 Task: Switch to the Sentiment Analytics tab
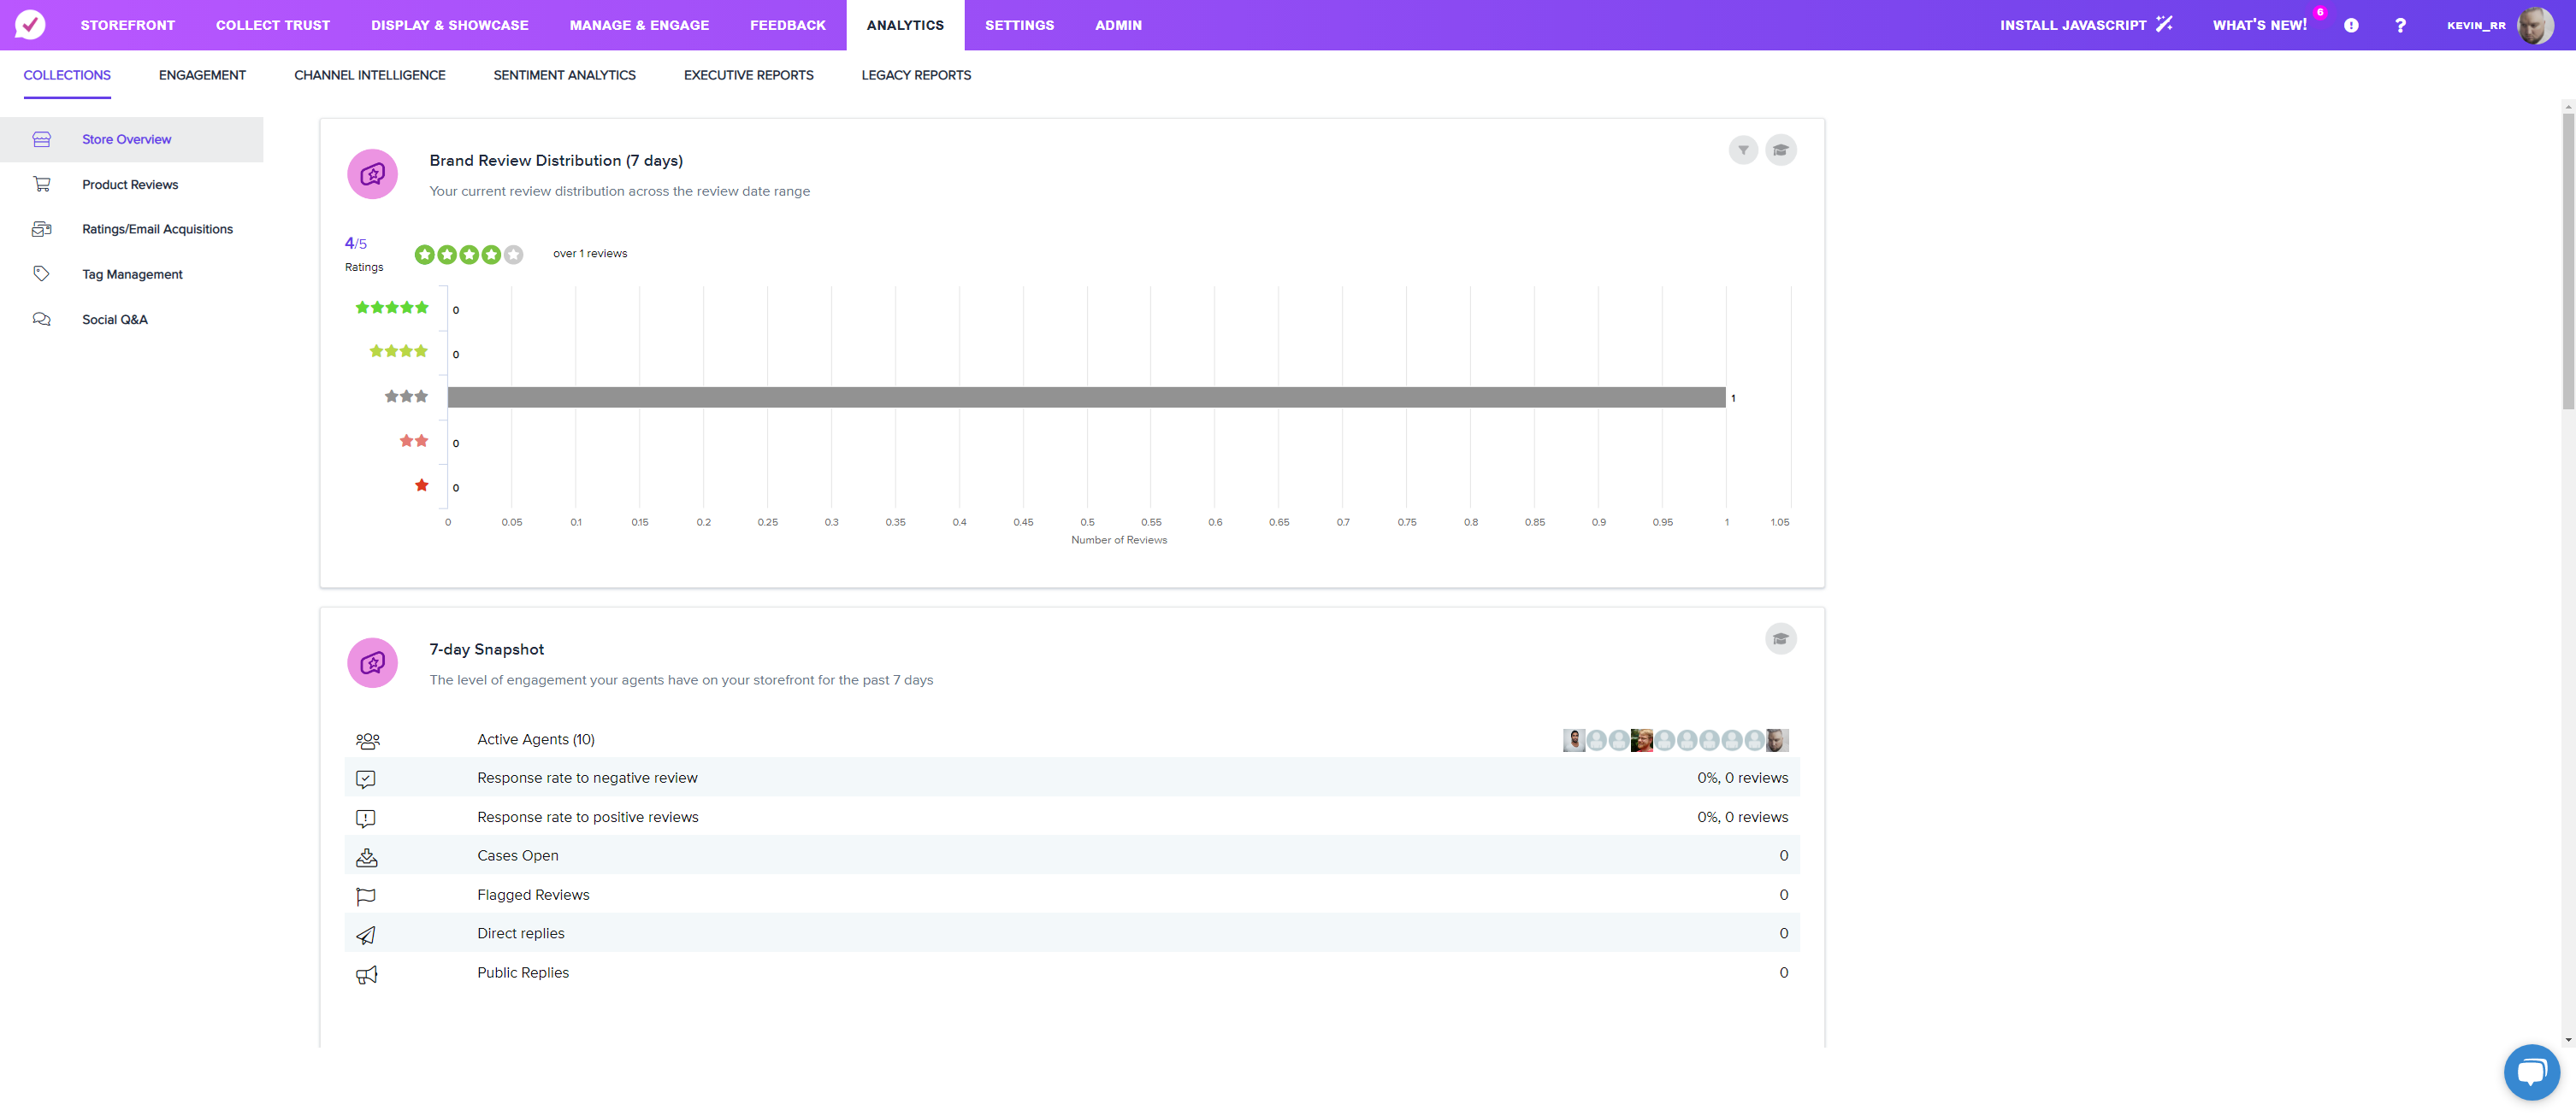click(564, 75)
